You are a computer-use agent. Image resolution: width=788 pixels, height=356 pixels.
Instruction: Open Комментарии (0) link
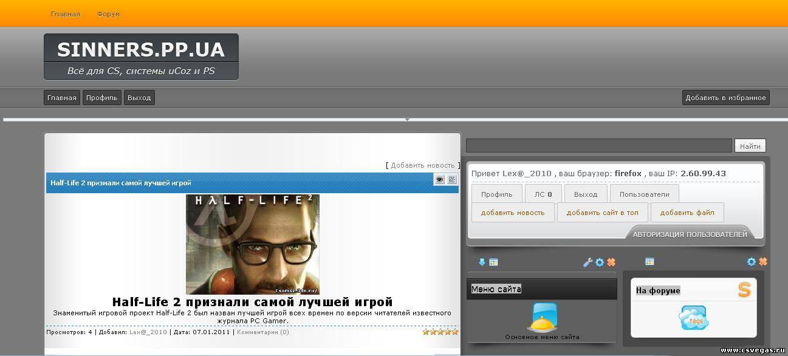pos(263,332)
